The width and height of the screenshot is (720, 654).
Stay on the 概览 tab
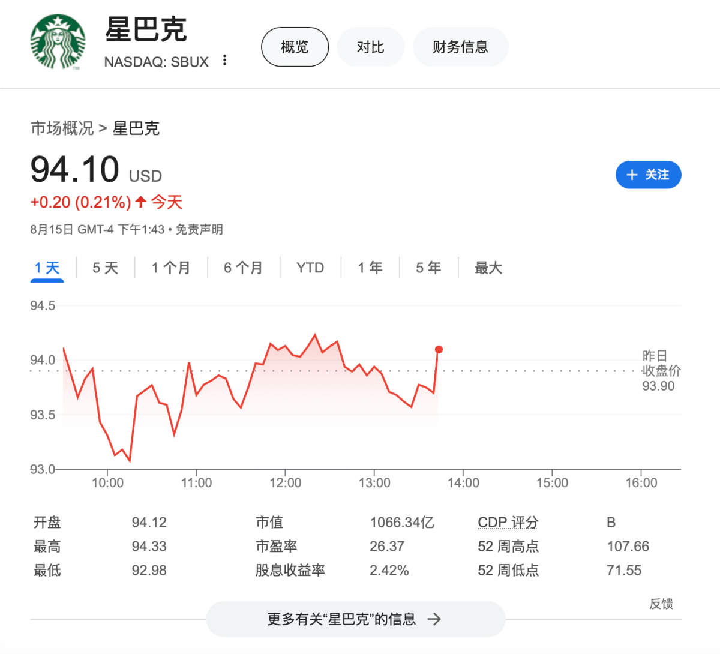click(295, 46)
